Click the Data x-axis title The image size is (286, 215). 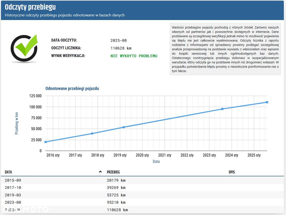point(156,161)
